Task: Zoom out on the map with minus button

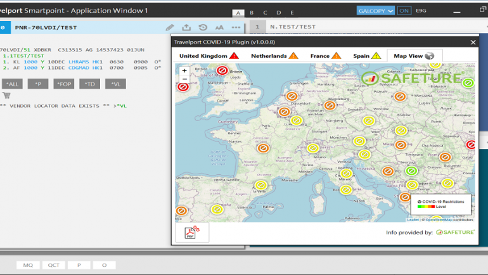Action: click(184, 79)
